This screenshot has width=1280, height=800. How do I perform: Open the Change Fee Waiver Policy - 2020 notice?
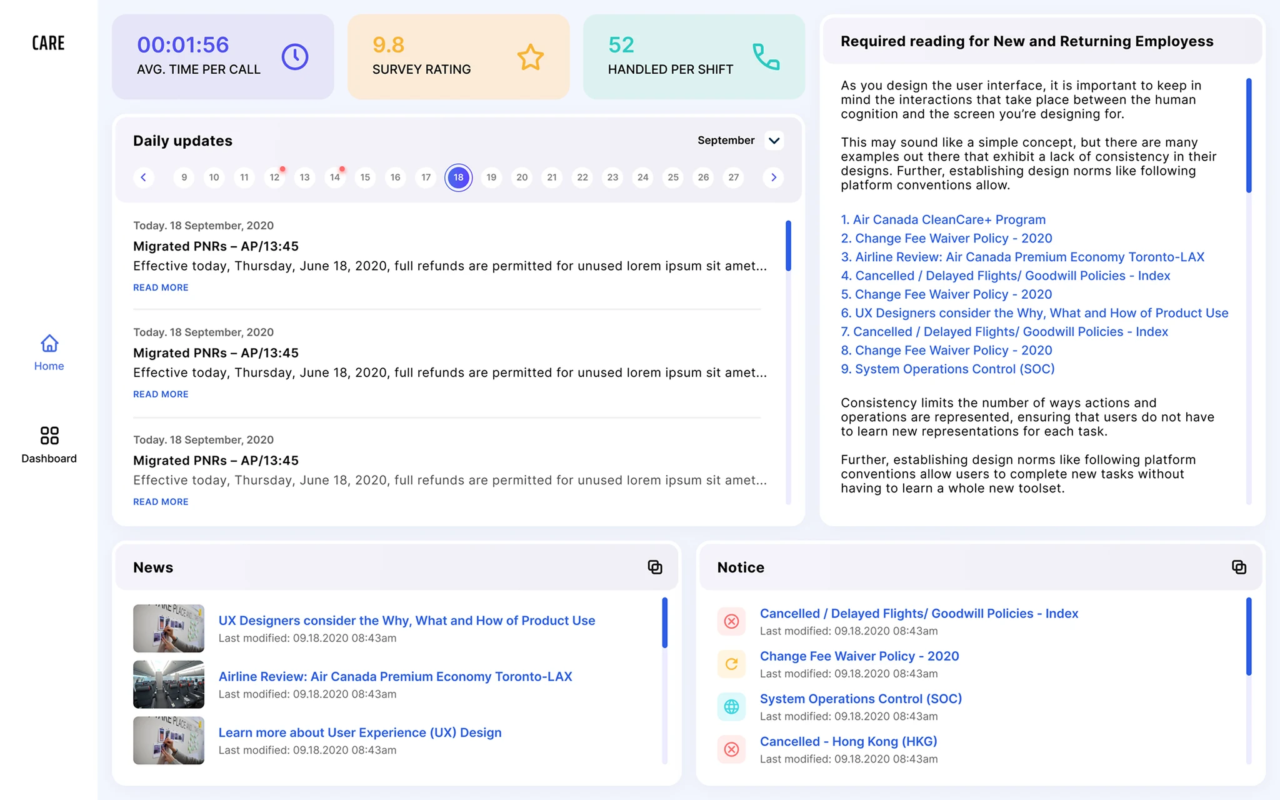tap(859, 656)
